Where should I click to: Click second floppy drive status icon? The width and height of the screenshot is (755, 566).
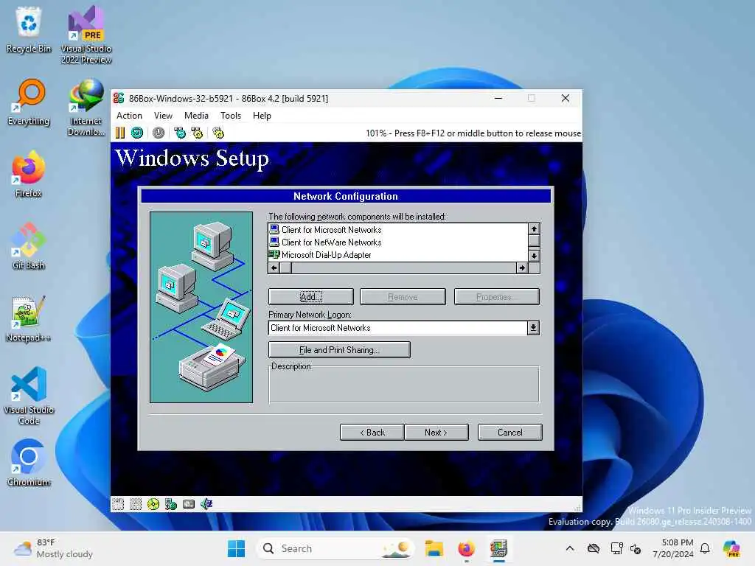(136, 504)
